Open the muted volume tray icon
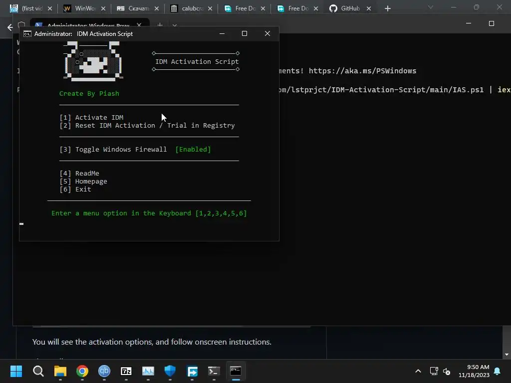This screenshot has height=383, width=511. pyautogui.click(x=447, y=371)
